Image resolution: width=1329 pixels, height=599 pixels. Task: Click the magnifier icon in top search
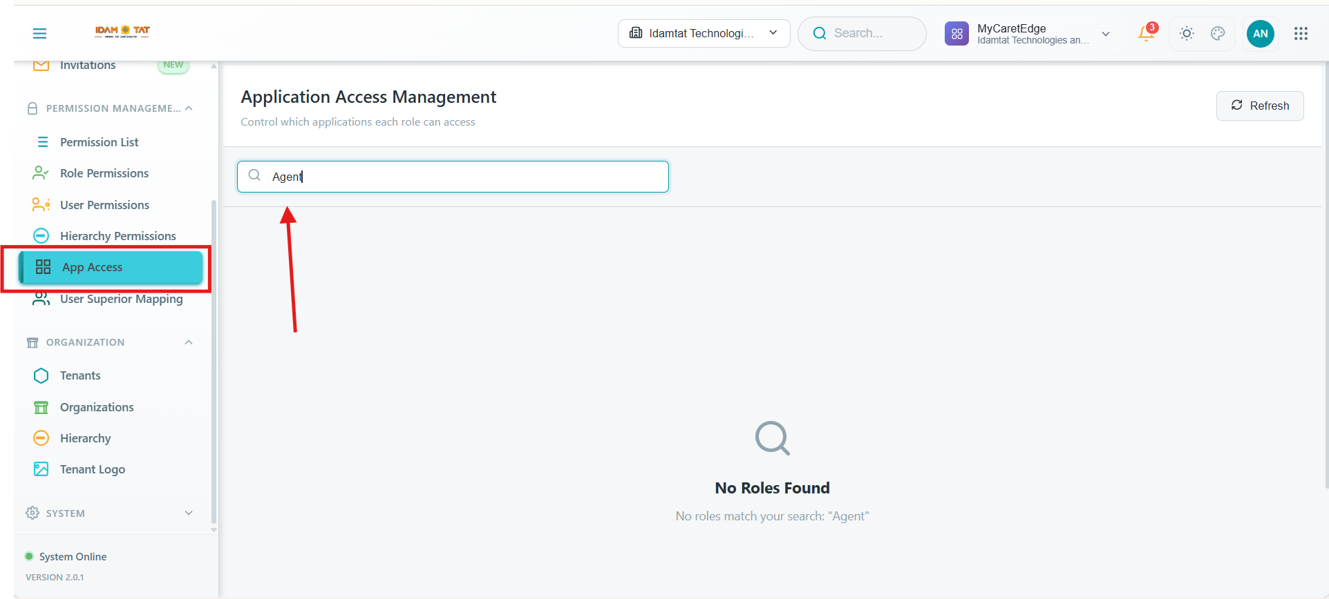(820, 33)
